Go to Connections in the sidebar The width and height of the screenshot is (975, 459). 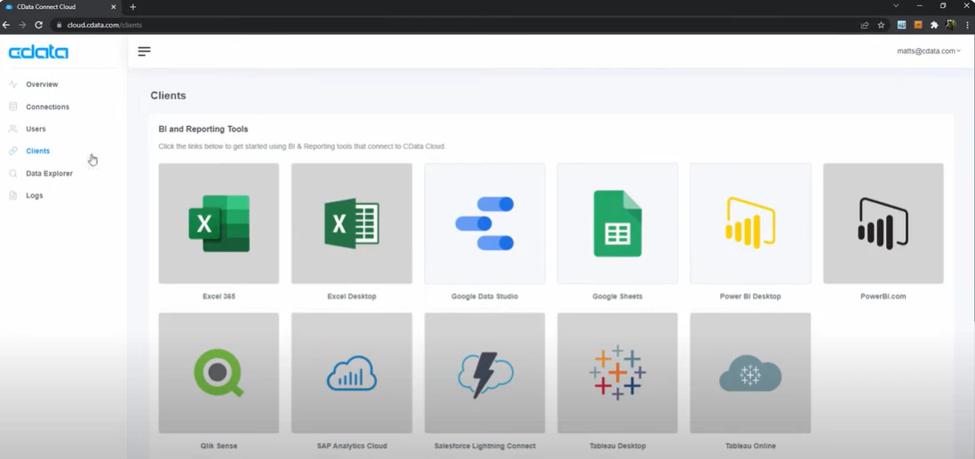click(48, 107)
